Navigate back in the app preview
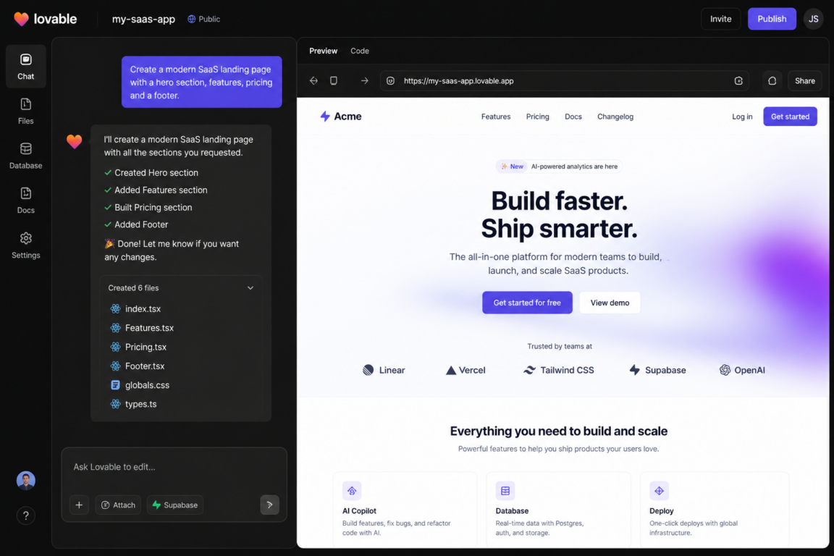 (x=313, y=80)
